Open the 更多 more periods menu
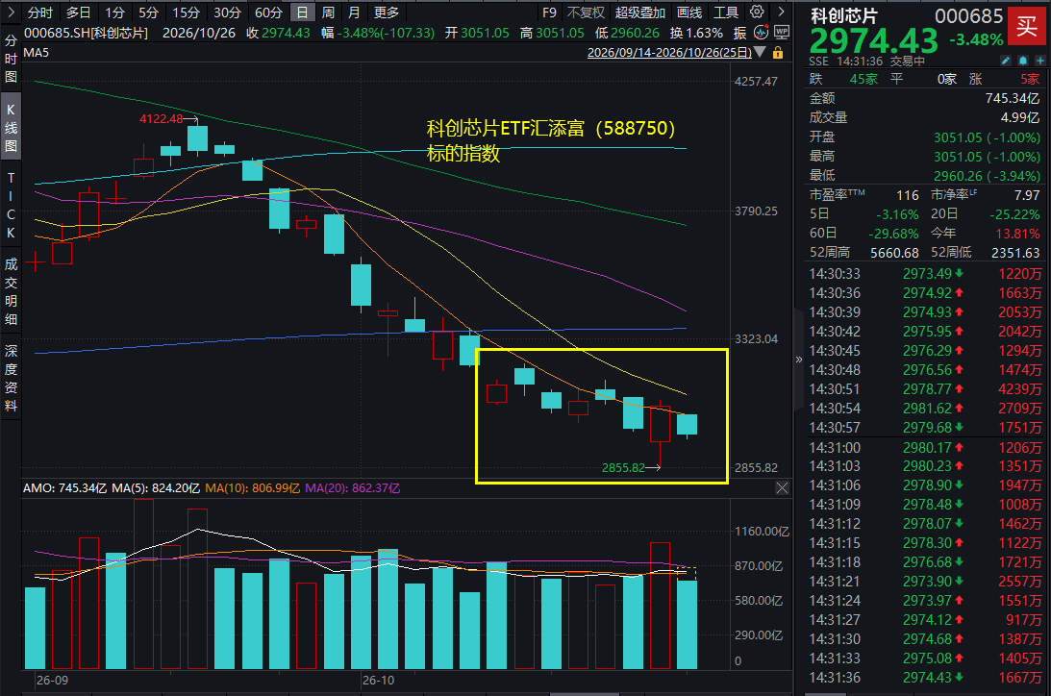 (x=387, y=12)
